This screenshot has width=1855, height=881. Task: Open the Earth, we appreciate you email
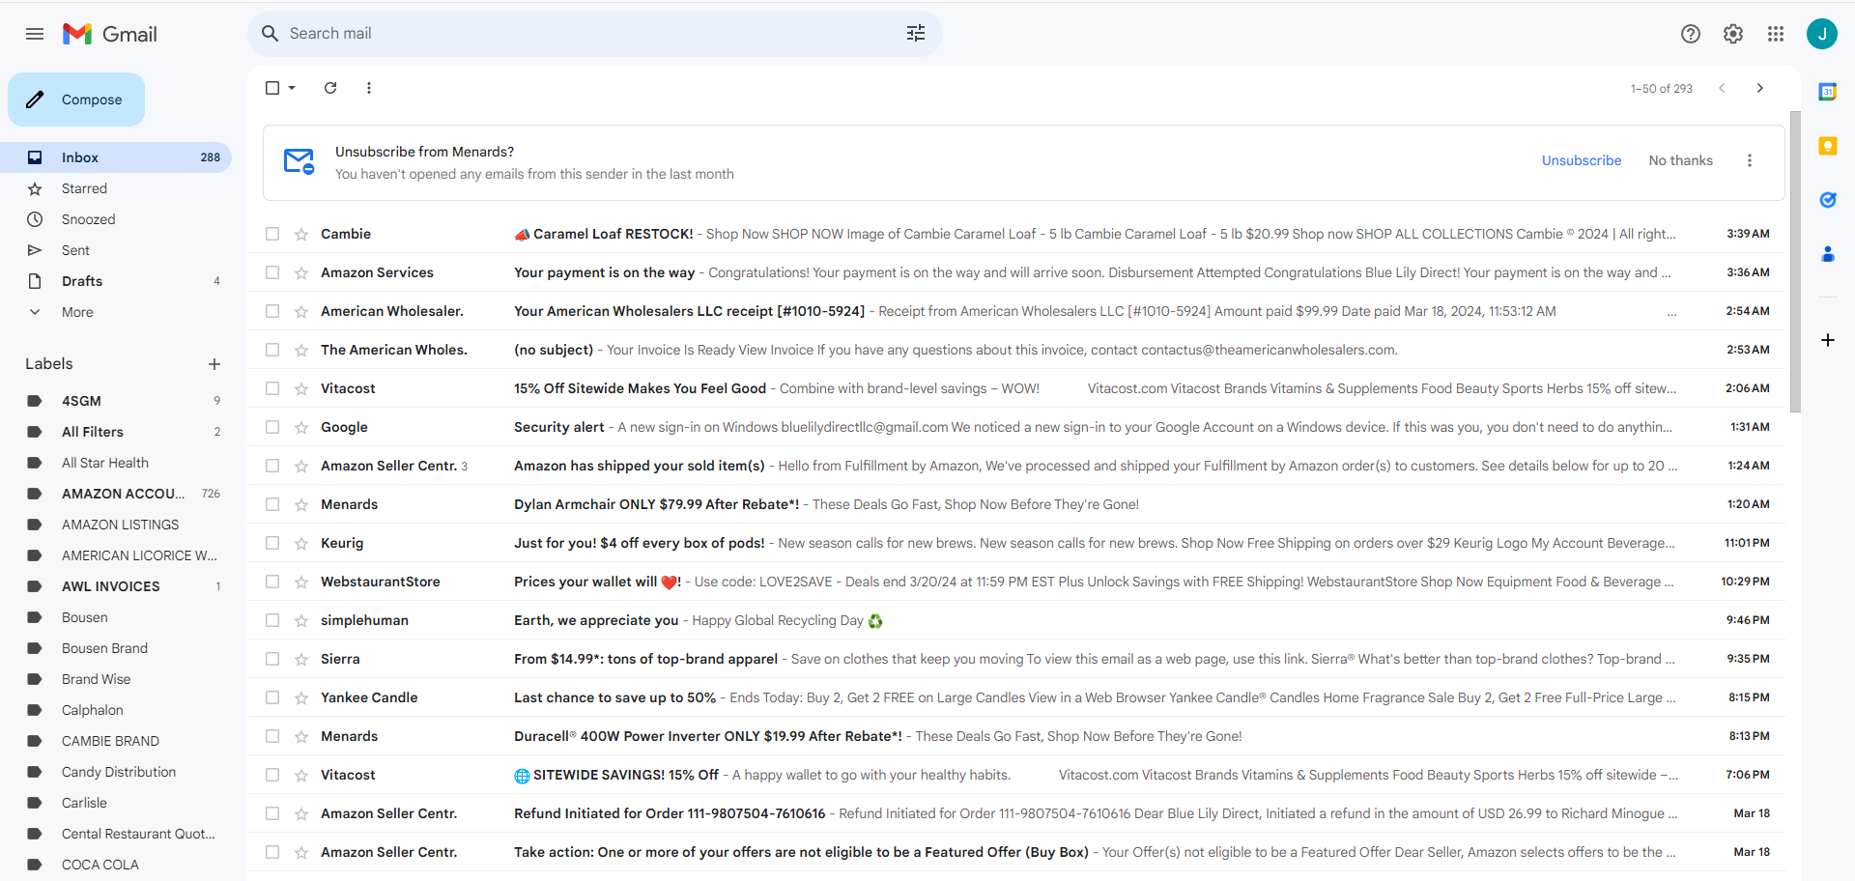(x=1016, y=620)
